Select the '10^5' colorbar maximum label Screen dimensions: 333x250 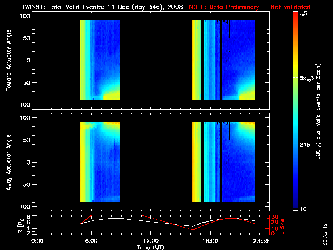click(304, 14)
